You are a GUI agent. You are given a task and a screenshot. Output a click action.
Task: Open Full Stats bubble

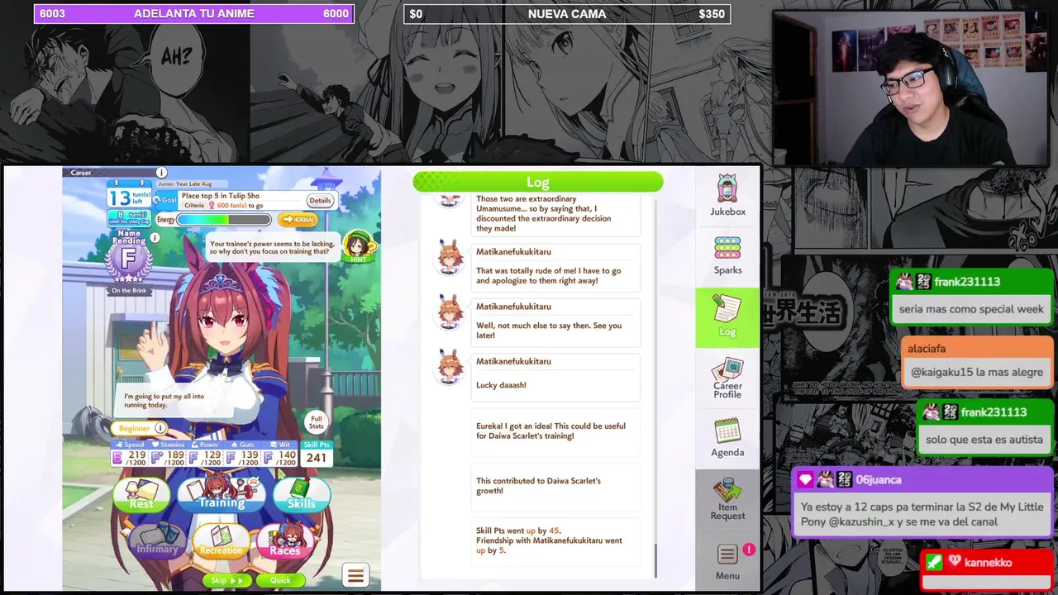tap(316, 423)
